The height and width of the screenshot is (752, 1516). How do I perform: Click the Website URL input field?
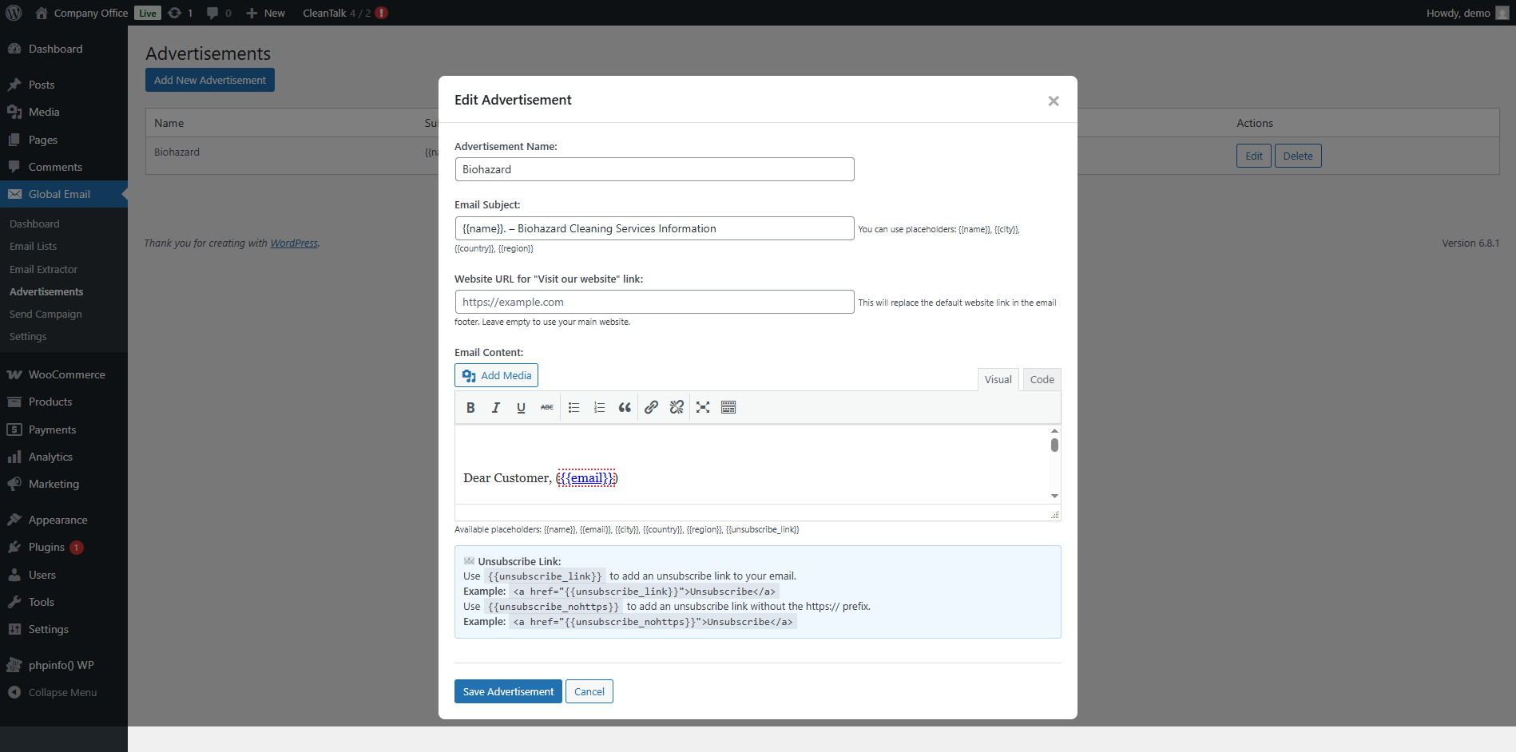pos(654,302)
